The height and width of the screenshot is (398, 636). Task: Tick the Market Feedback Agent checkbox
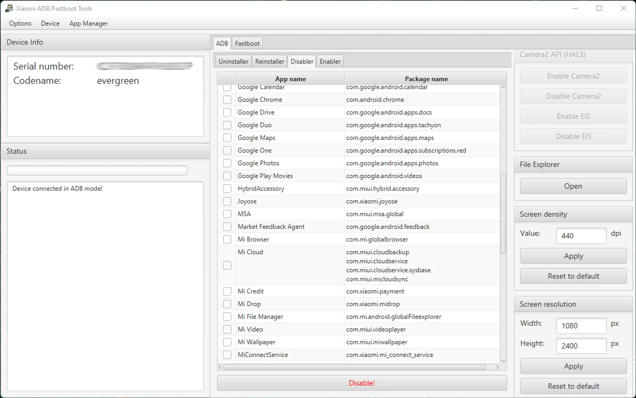click(x=227, y=227)
